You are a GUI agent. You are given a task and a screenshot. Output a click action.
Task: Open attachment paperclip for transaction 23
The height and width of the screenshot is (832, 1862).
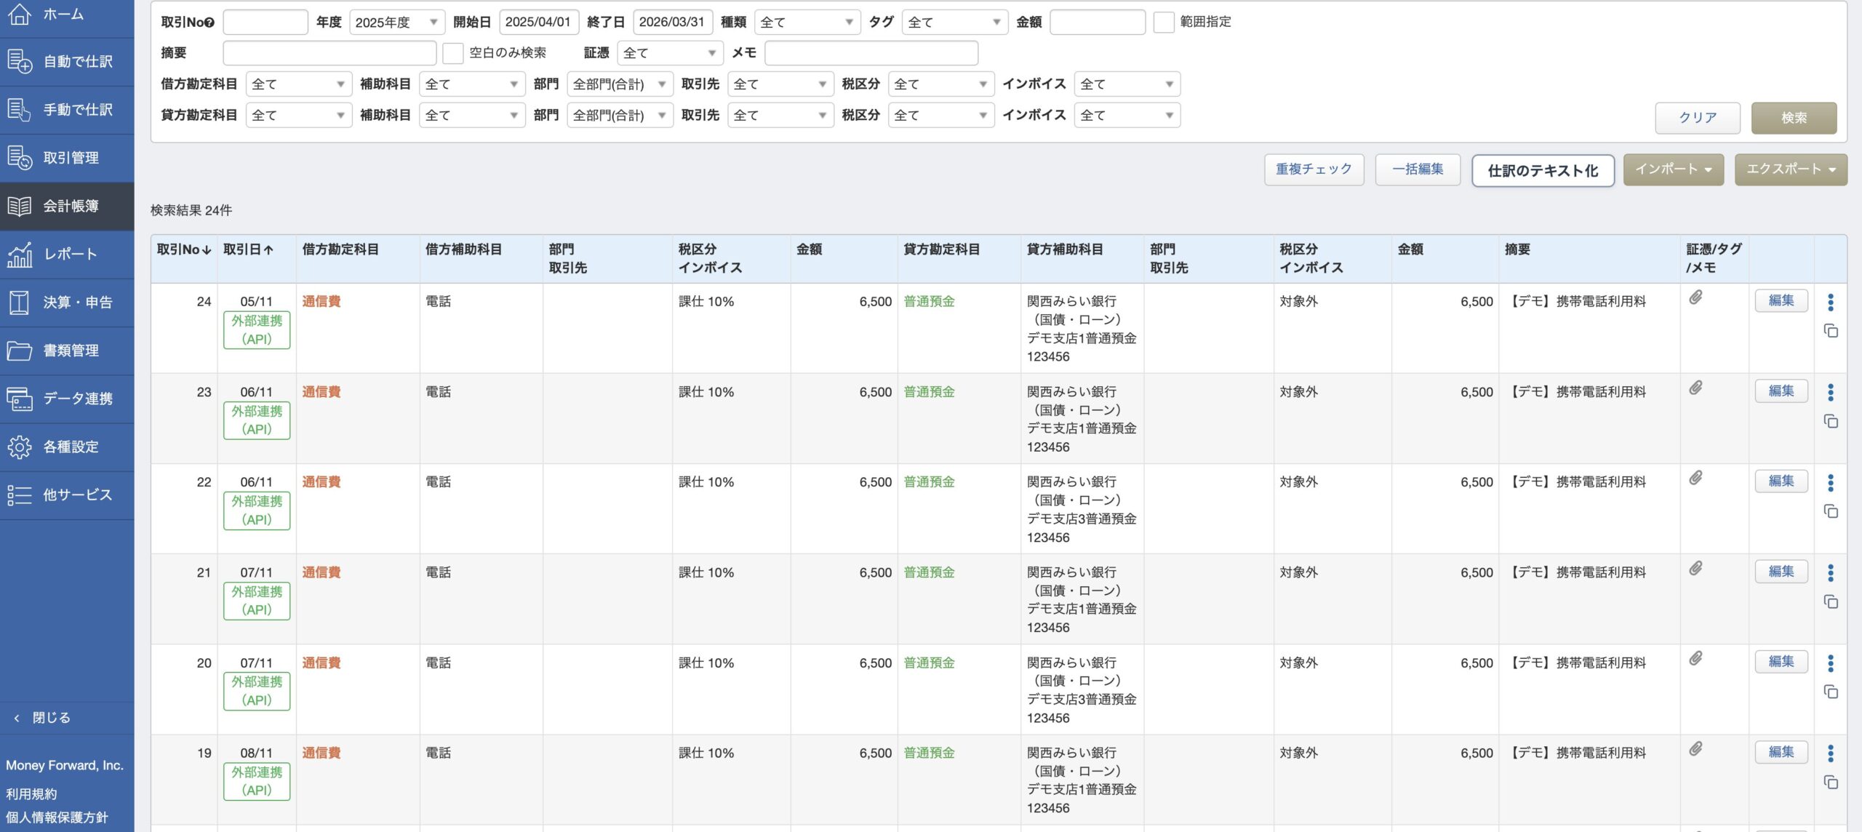click(x=1695, y=388)
